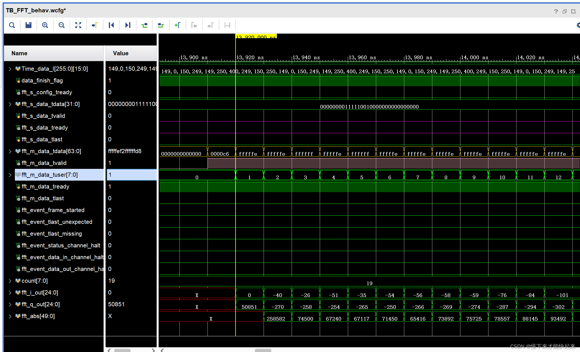Zoom to the current cursor position
The width and height of the screenshot is (580, 352).
click(x=95, y=25)
